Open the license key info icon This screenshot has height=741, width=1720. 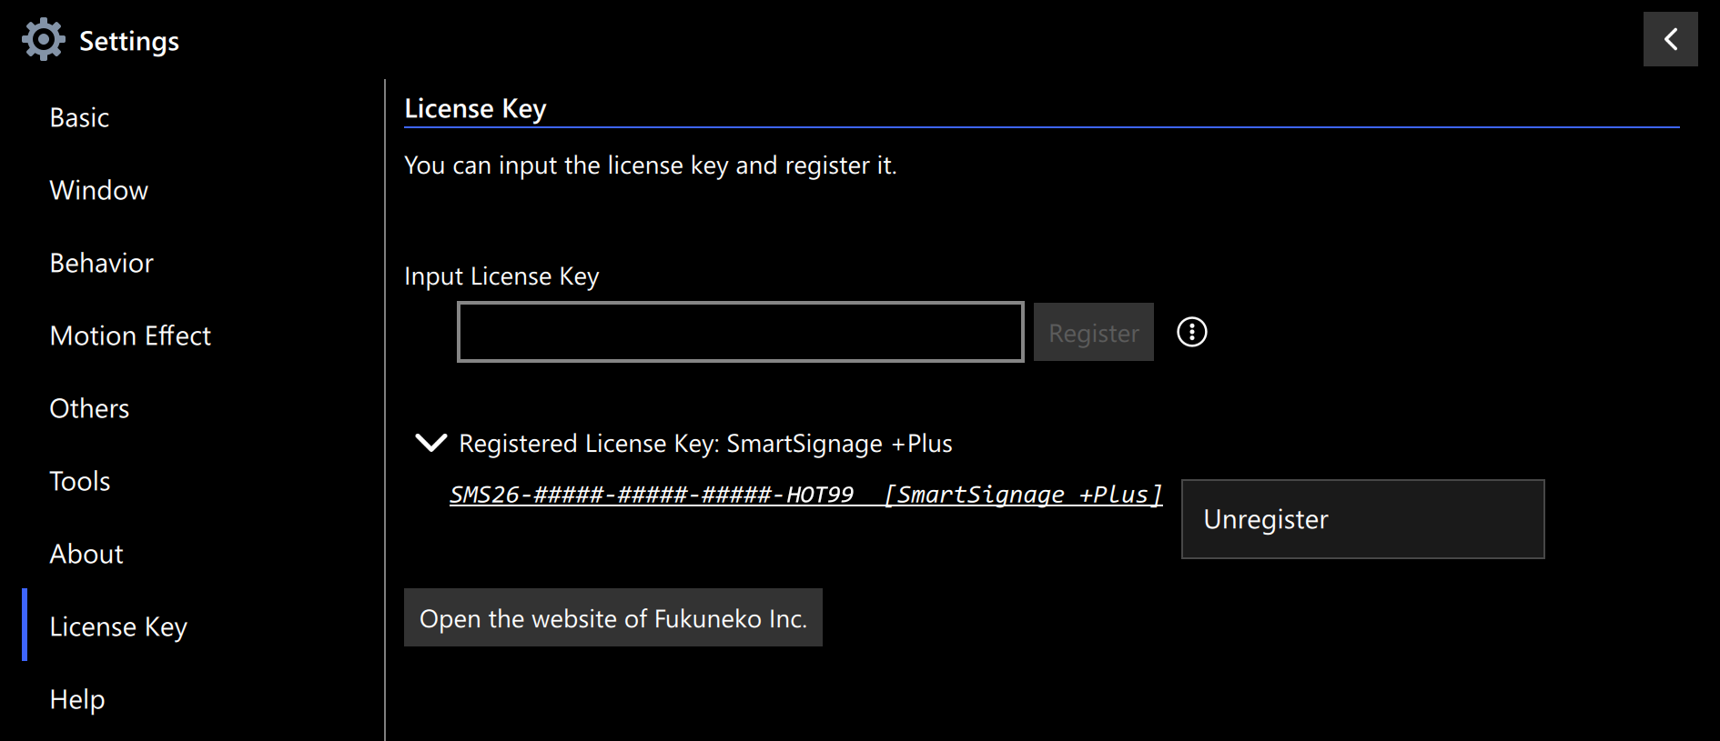point(1191,332)
